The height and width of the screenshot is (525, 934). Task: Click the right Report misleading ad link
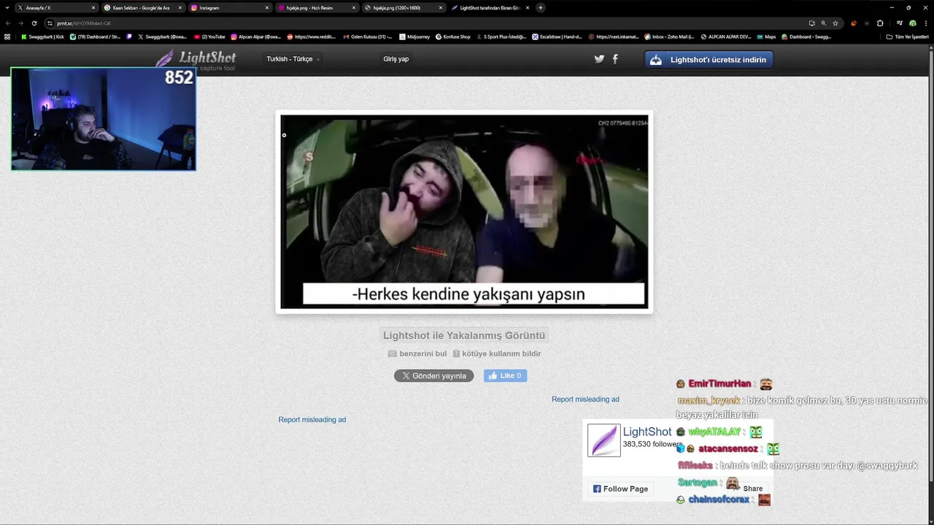(585, 400)
